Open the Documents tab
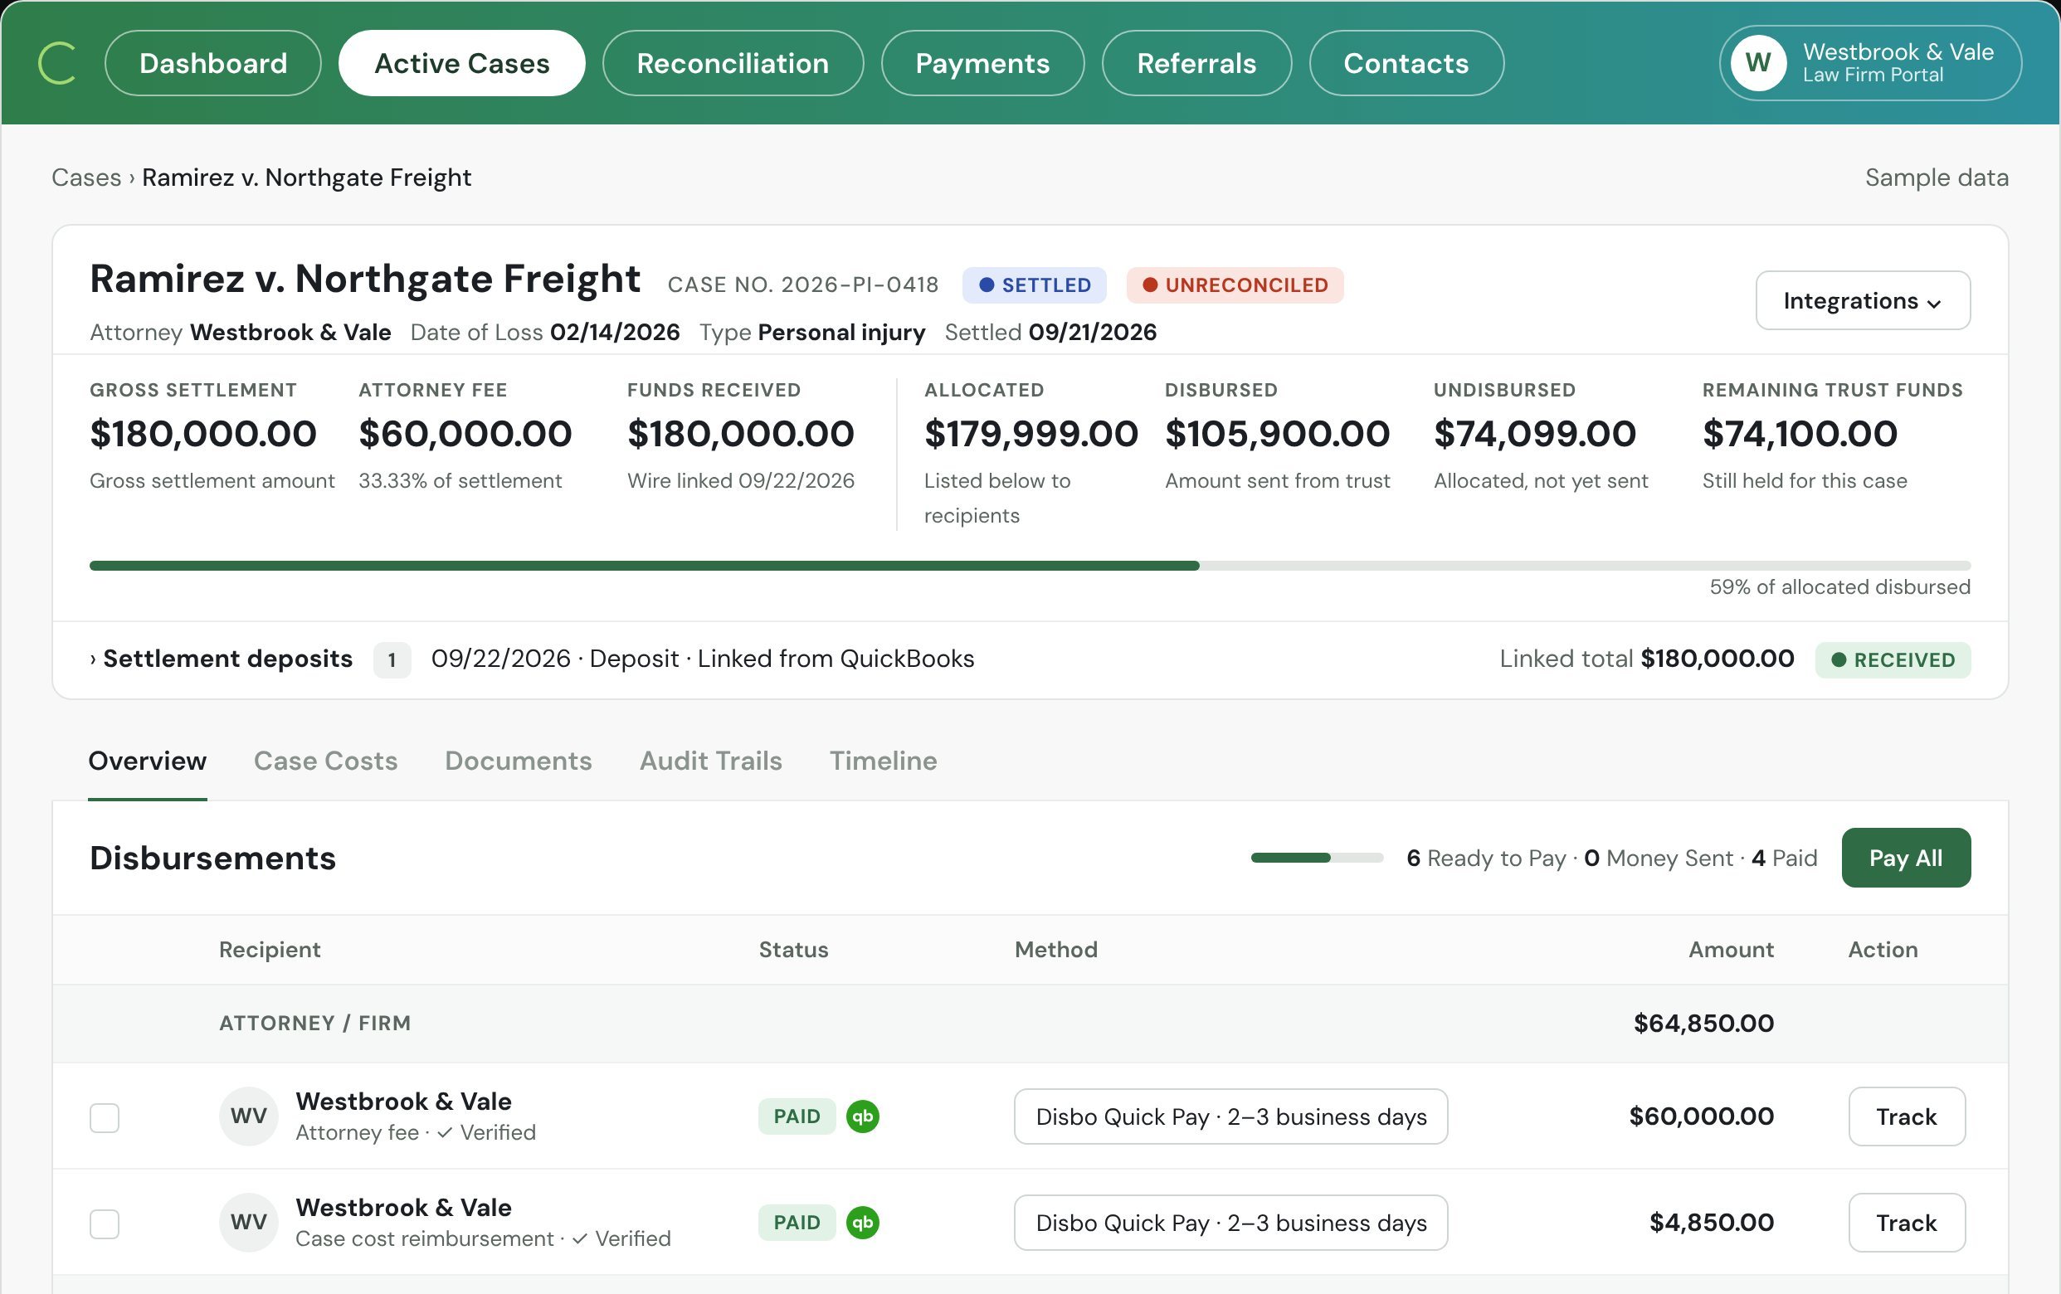 pos(518,761)
